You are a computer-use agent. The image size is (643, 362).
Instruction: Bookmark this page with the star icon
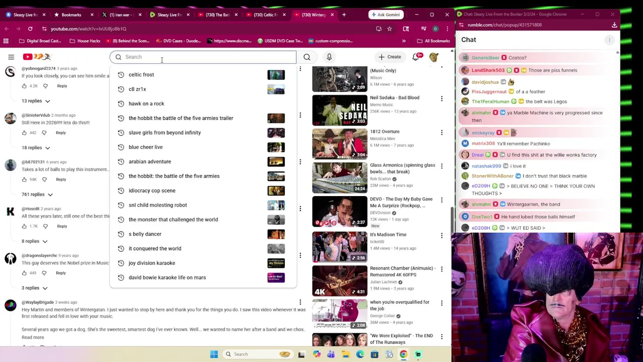(x=389, y=29)
